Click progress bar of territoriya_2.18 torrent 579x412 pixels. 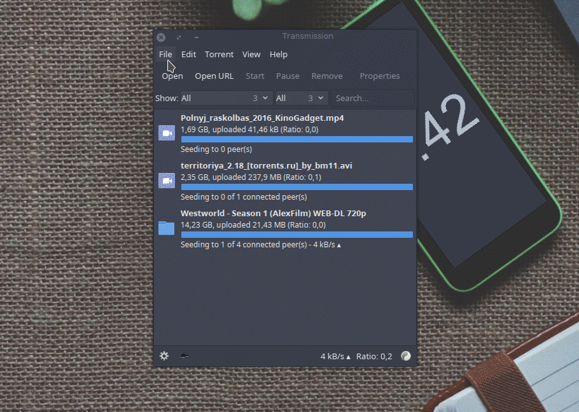[297, 187]
